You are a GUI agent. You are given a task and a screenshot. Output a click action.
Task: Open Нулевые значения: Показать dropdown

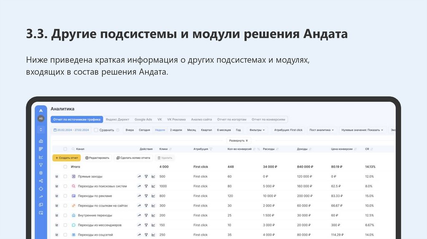click(x=362, y=130)
